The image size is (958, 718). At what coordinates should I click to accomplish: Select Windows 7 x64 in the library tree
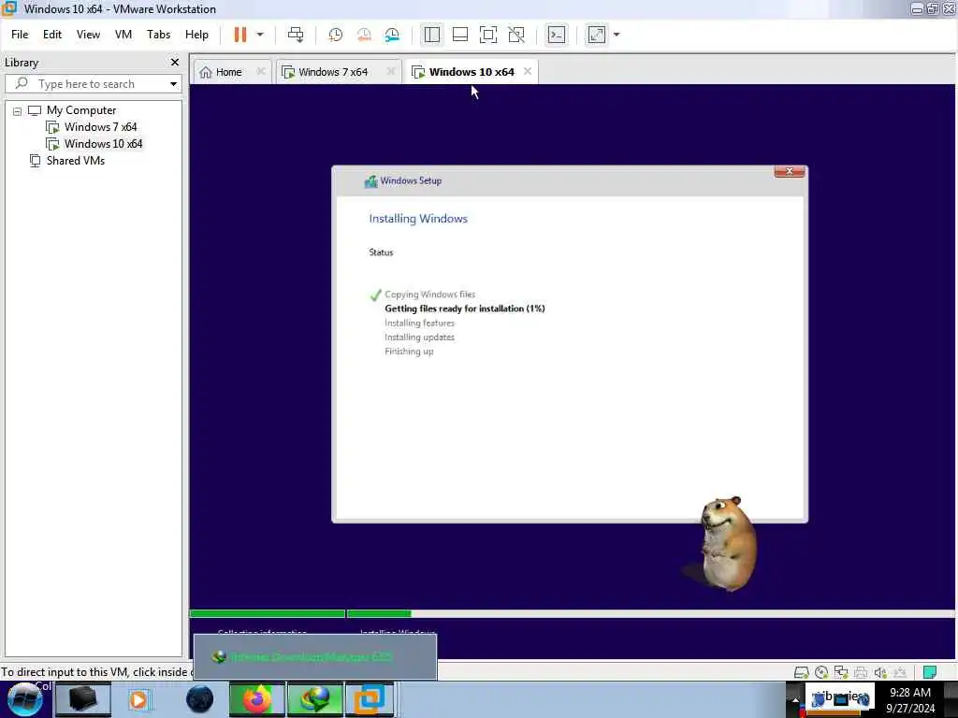(x=100, y=127)
